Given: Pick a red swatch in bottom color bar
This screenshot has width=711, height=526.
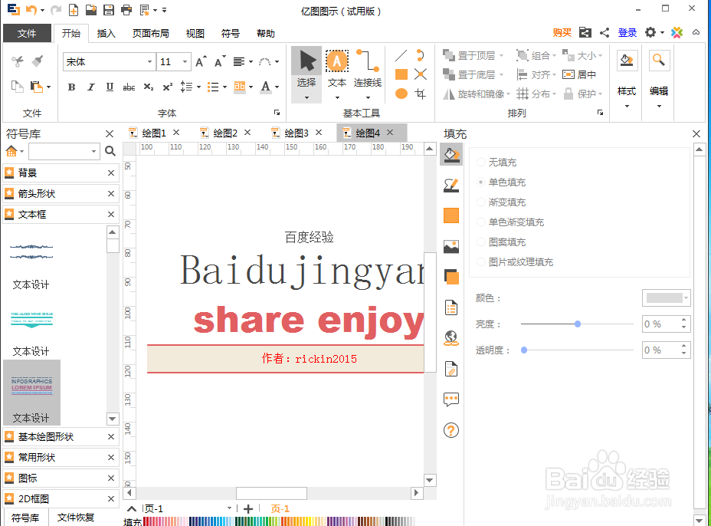Looking at the screenshot, I should [x=145, y=521].
